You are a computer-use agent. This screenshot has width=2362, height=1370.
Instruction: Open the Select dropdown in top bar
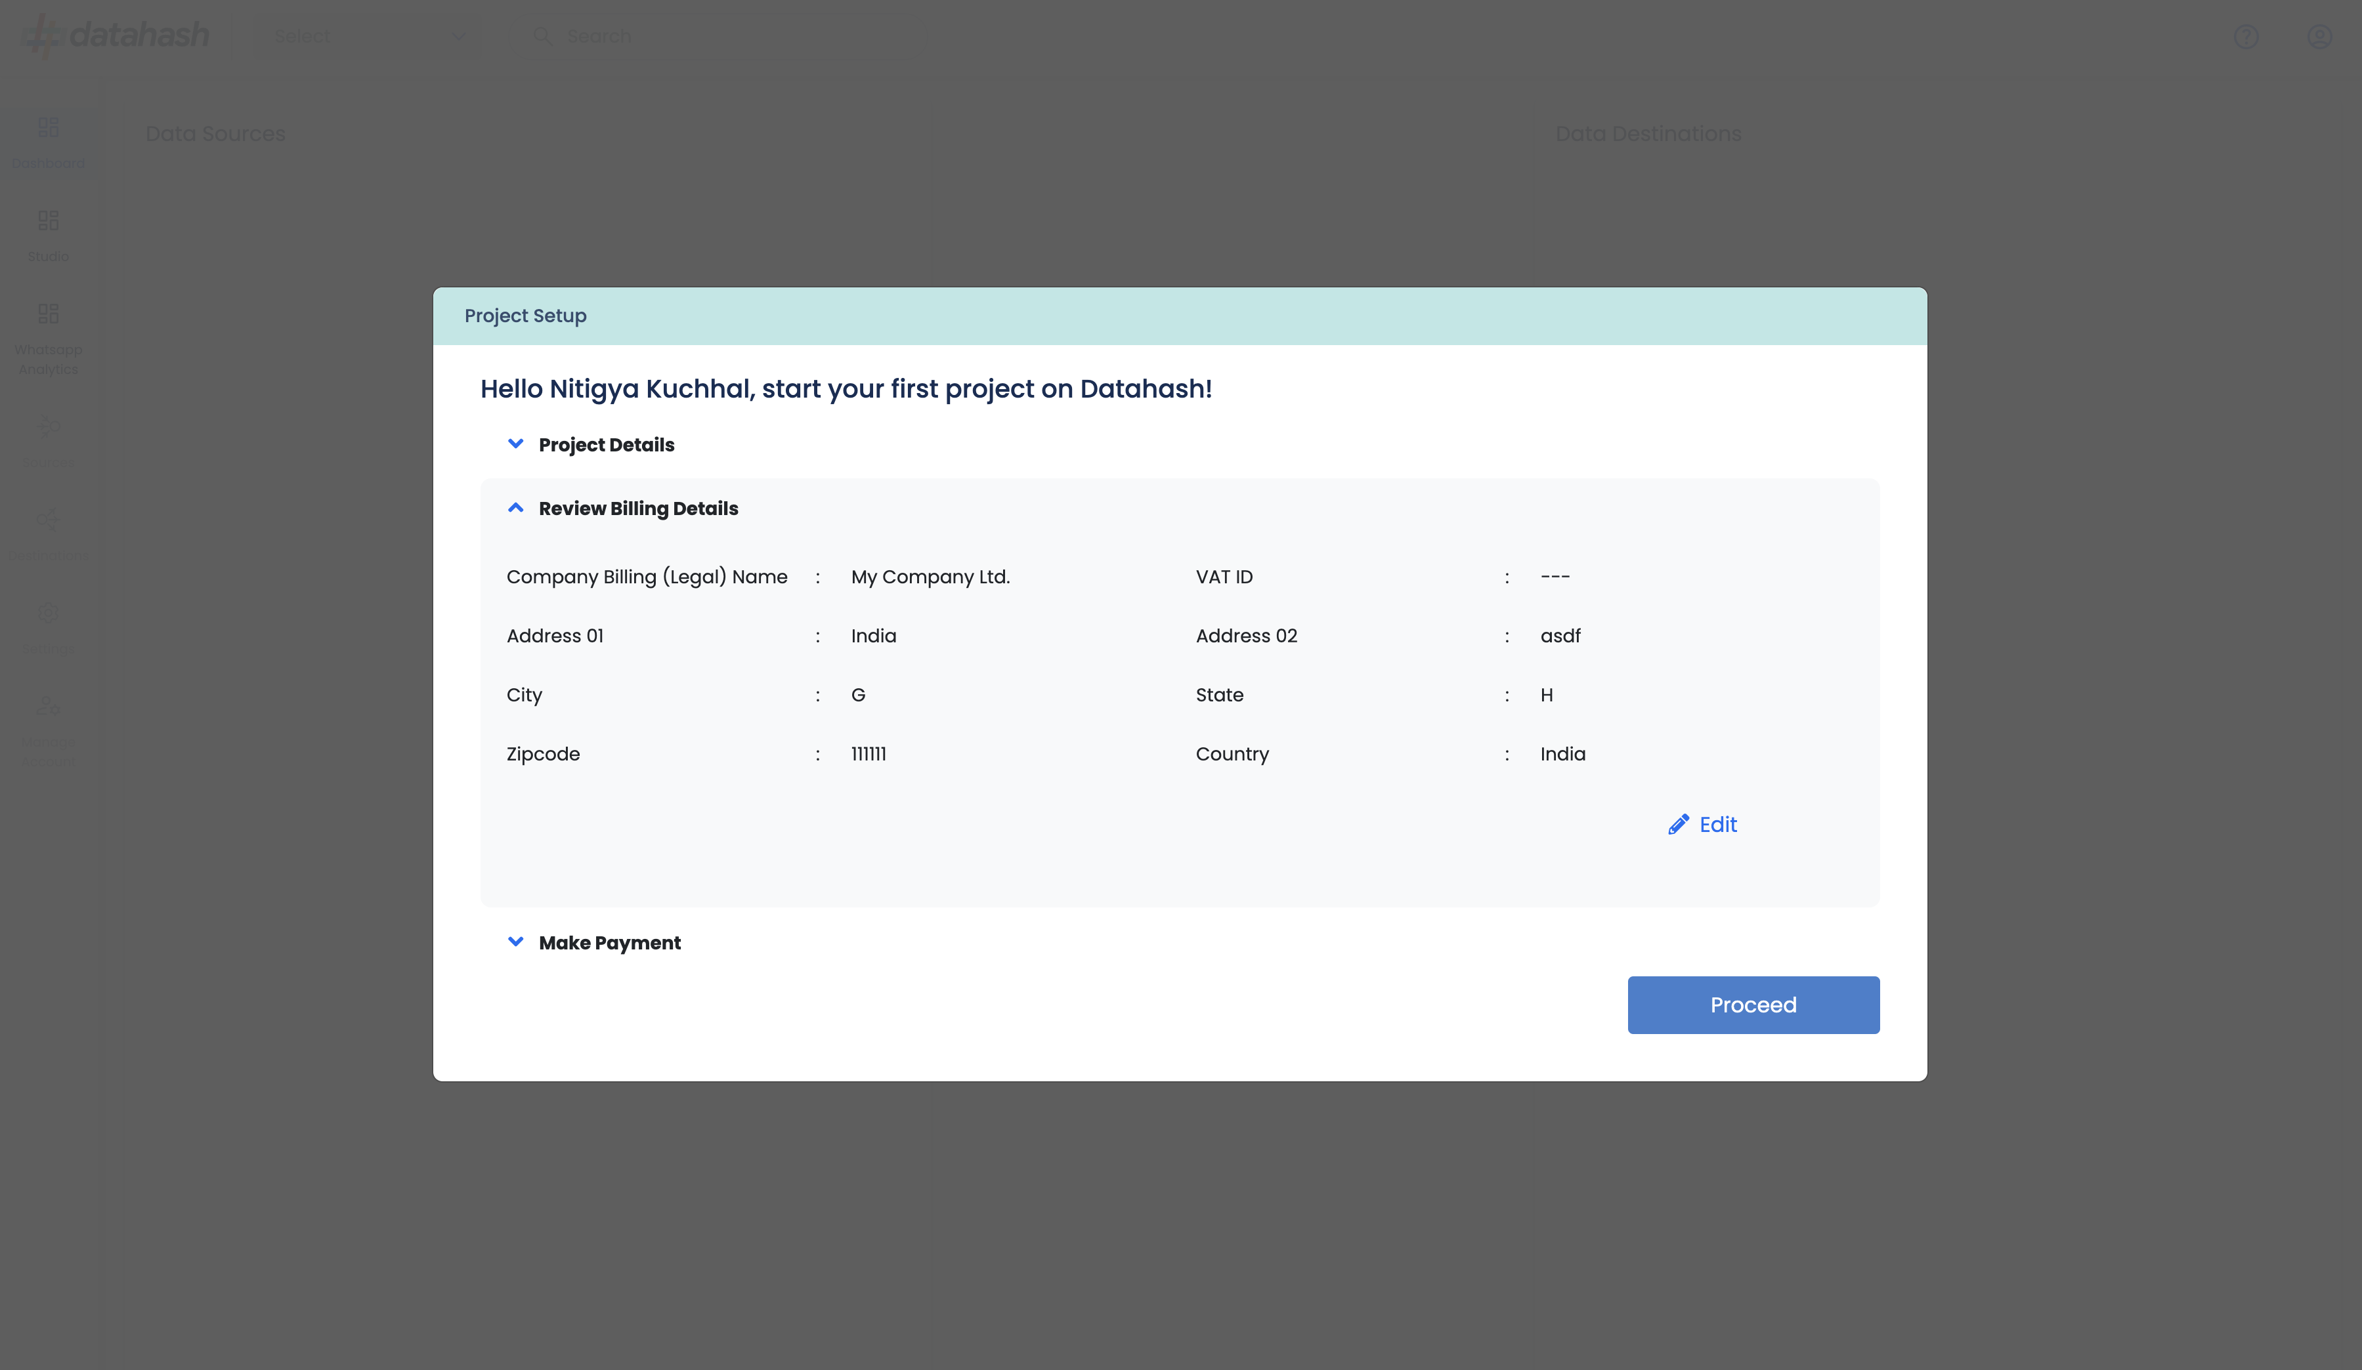370,37
